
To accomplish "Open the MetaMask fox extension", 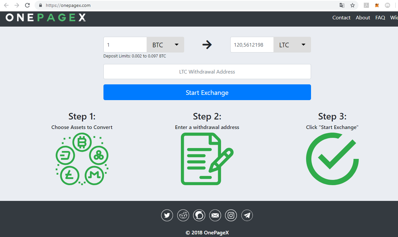I will coord(377,5).
